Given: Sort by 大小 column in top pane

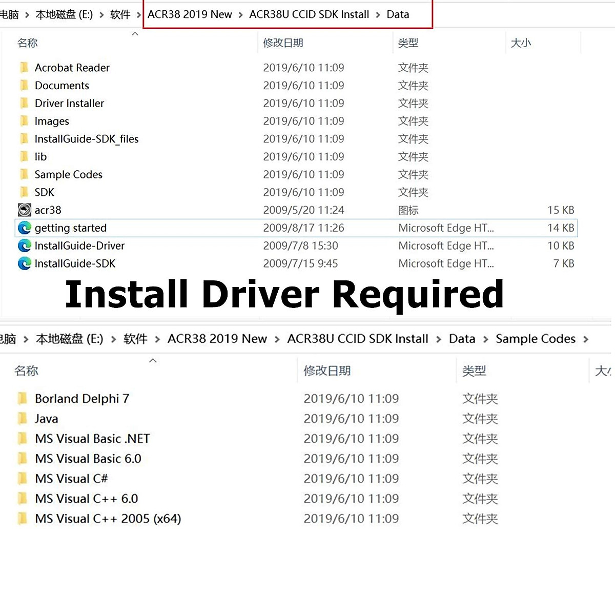Looking at the screenshot, I should 521,43.
